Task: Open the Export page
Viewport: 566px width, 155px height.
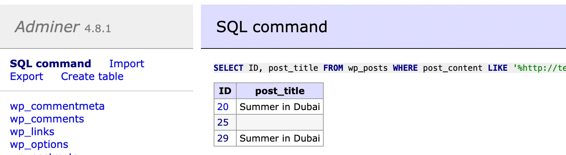Action: [27, 76]
